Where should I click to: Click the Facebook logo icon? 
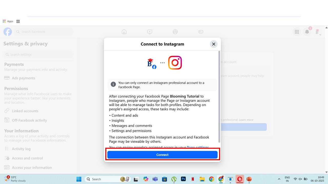click(x=8, y=32)
